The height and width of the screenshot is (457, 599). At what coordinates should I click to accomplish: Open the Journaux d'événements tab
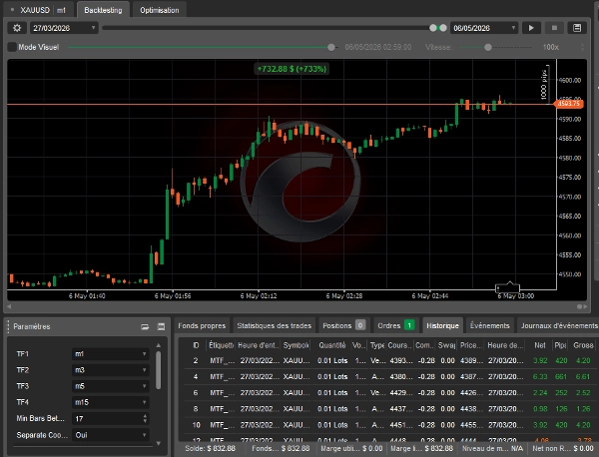(x=558, y=325)
